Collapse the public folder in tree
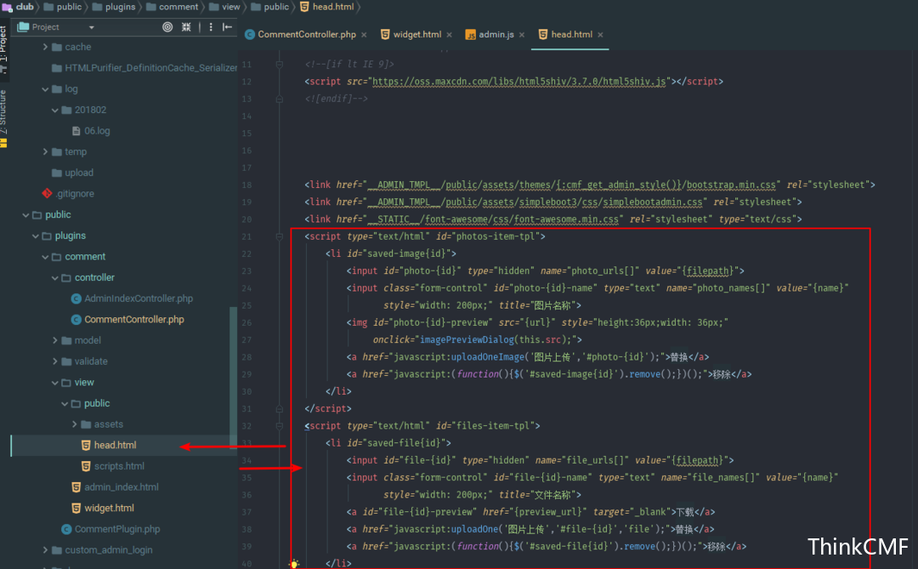918x569 pixels. [25, 215]
